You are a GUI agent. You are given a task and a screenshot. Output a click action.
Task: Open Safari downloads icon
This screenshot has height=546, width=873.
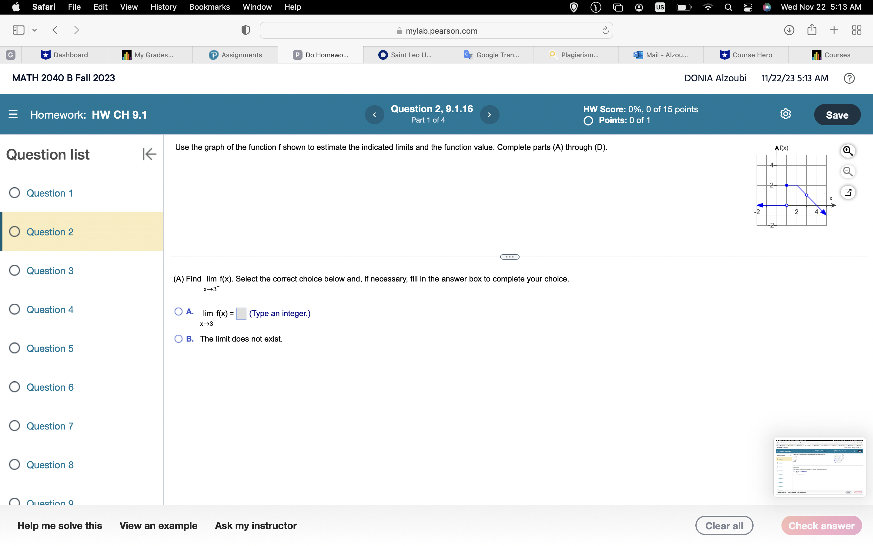tap(789, 30)
